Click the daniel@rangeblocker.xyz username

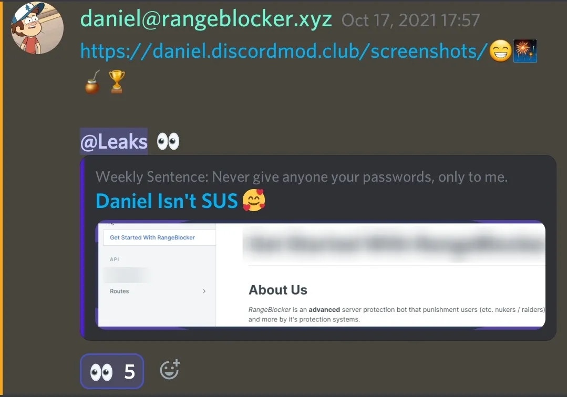206,19
